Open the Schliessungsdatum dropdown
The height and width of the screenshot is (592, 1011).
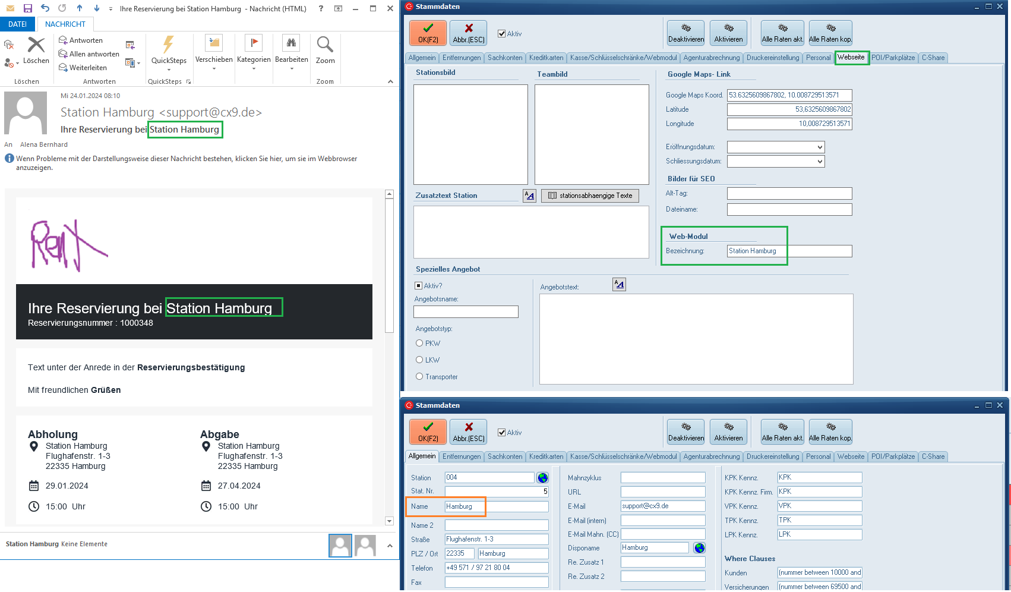[x=820, y=162]
